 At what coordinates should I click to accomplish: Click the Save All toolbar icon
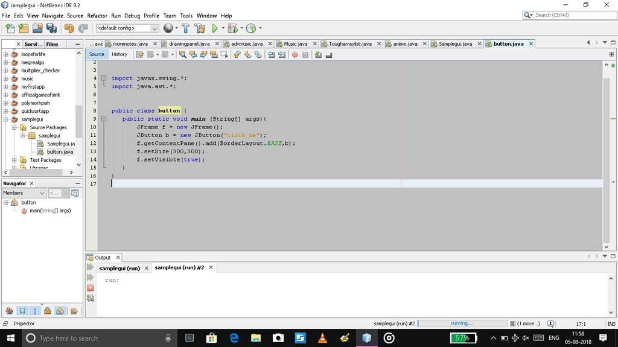pos(51,28)
